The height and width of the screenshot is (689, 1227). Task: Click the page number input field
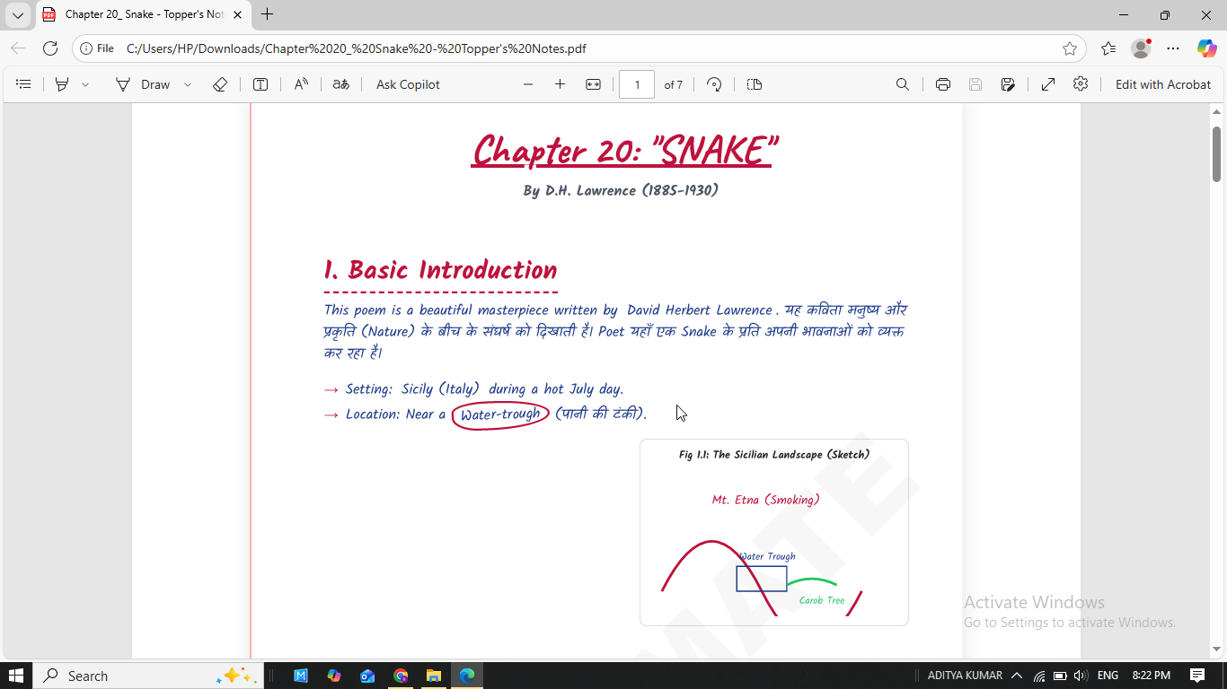click(637, 84)
